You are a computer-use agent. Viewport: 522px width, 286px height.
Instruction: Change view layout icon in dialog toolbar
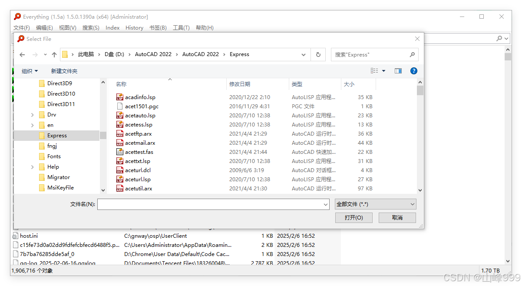coord(374,71)
